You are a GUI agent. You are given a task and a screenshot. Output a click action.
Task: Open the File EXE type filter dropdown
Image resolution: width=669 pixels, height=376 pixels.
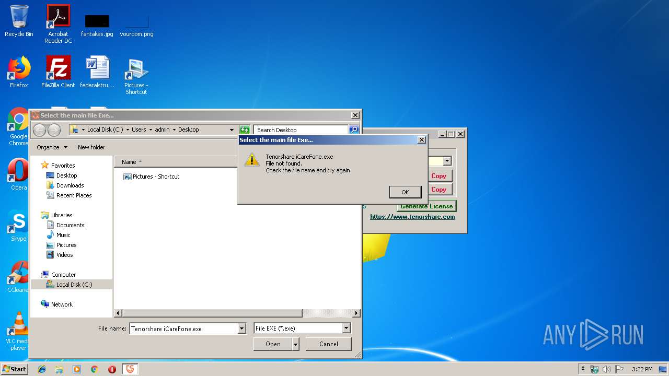[346, 328]
